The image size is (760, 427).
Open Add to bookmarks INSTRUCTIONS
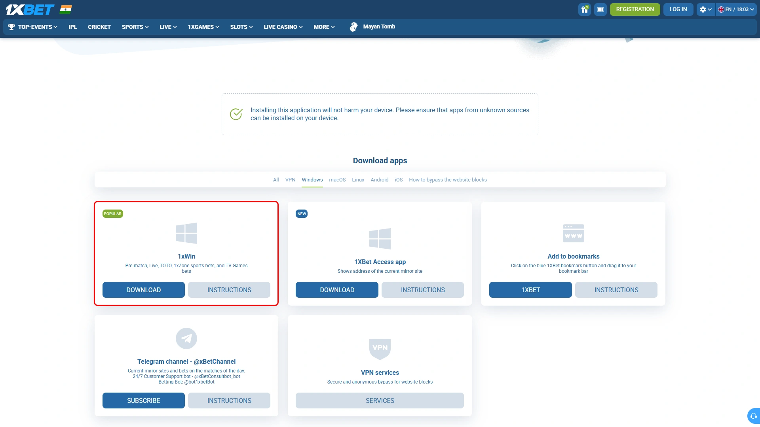coord(616,290)
